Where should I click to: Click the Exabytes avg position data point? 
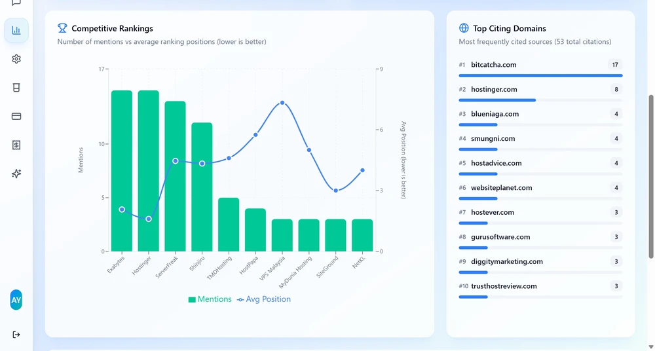(x=122, y=210)
